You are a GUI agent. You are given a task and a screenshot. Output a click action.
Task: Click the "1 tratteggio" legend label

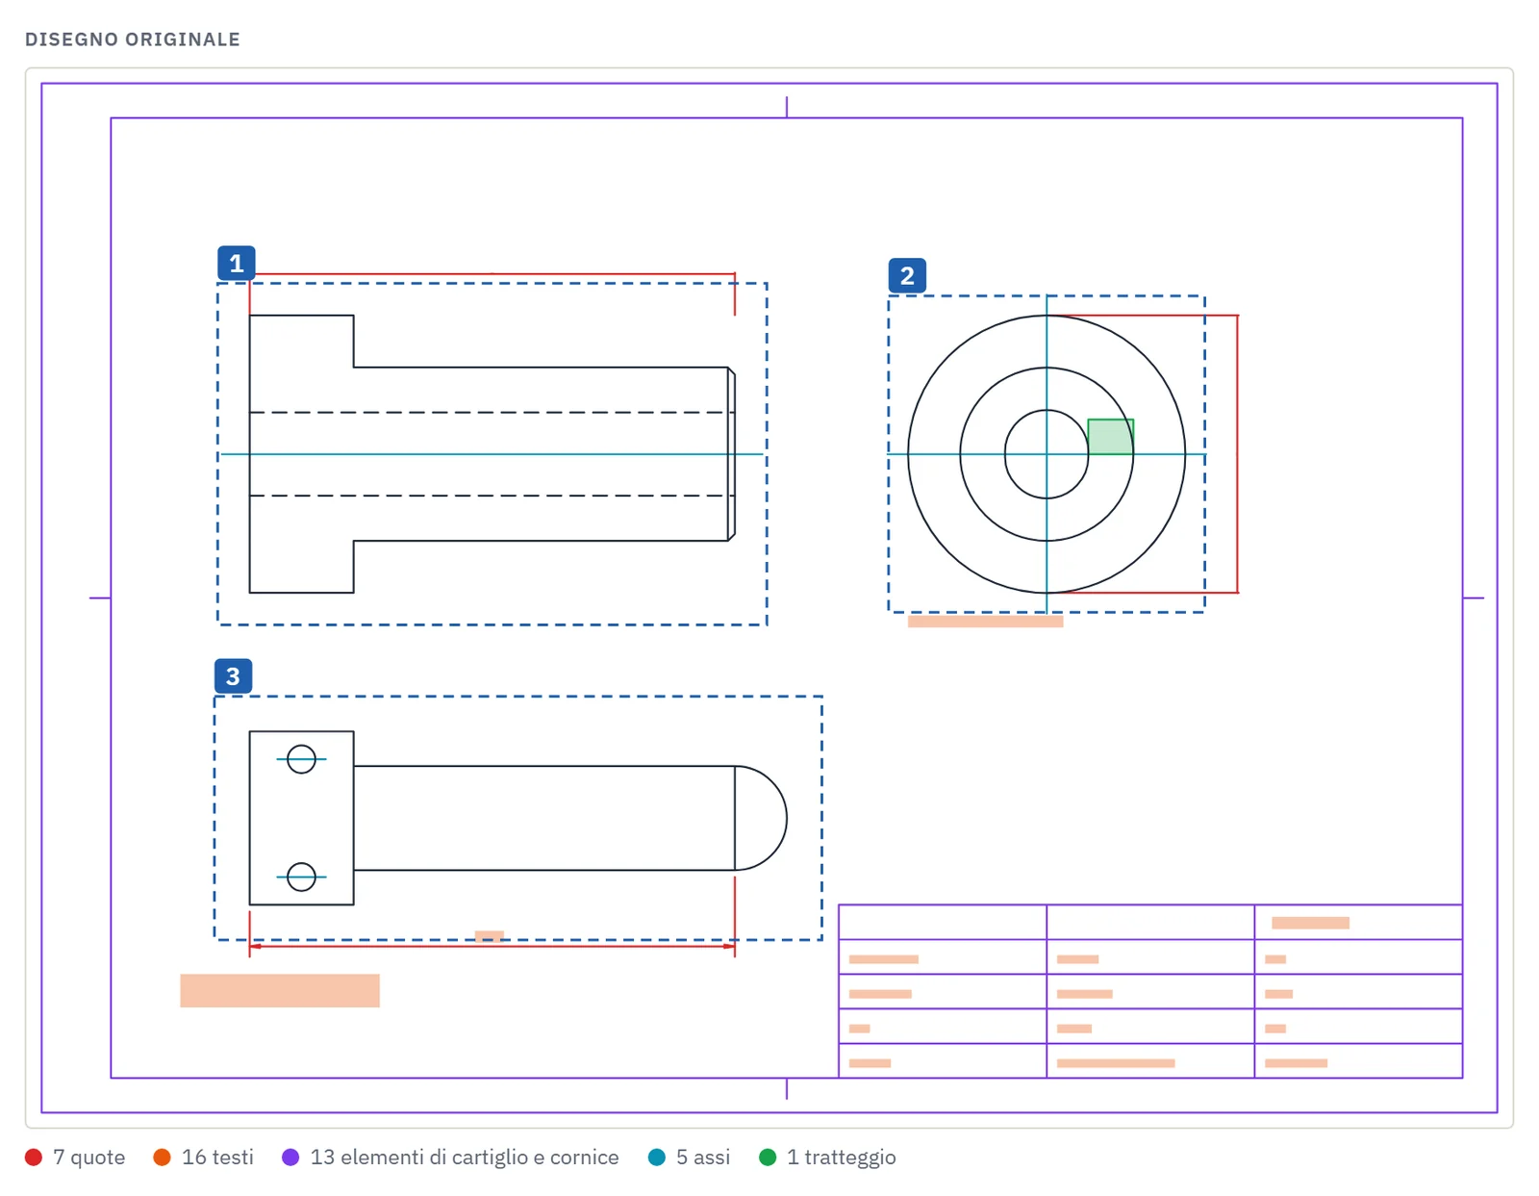(842, 1158)
